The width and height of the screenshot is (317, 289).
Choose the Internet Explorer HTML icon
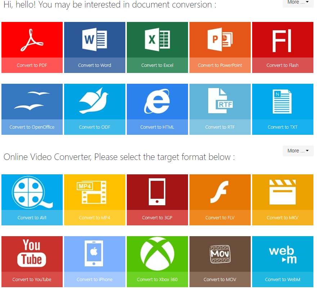click(x=157, y=101)
